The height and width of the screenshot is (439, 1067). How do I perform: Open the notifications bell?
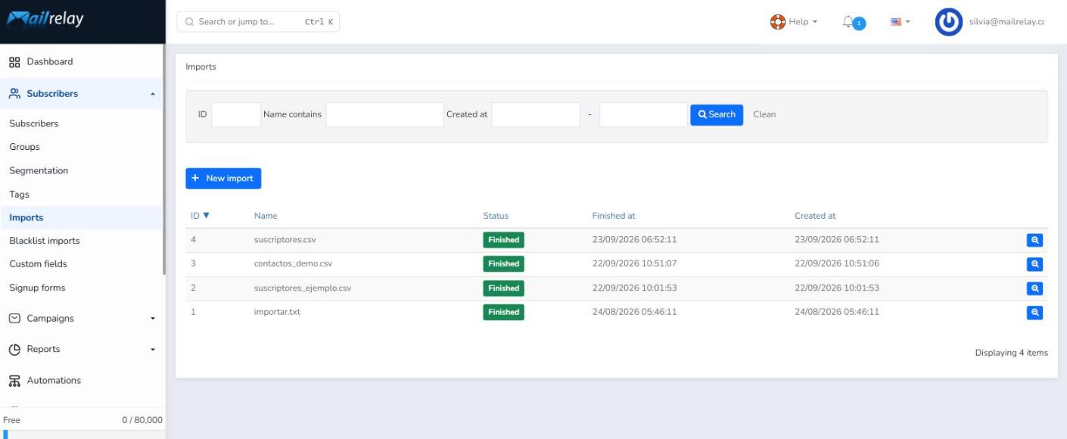pyautogui.click(x=850, y=23)
